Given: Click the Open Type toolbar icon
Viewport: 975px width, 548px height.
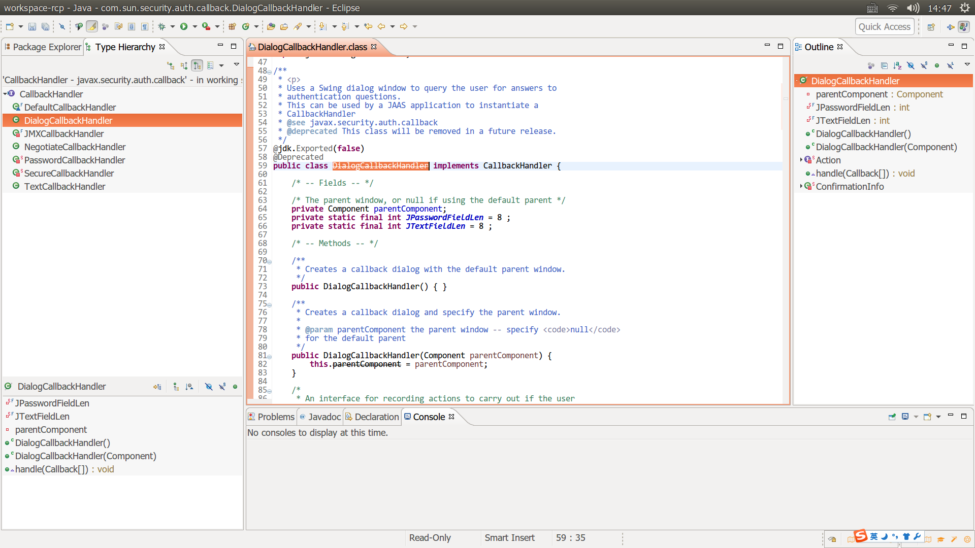Looking at the screenshot, I should pyautogui.click(x=271, y=26).
